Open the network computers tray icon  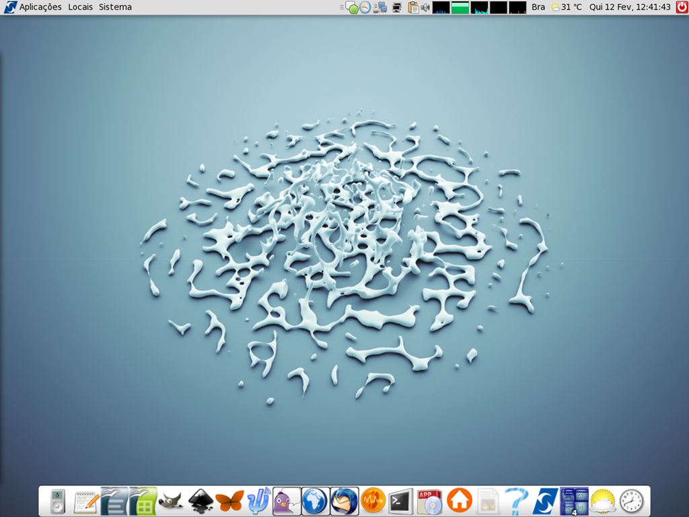(381, 7)
